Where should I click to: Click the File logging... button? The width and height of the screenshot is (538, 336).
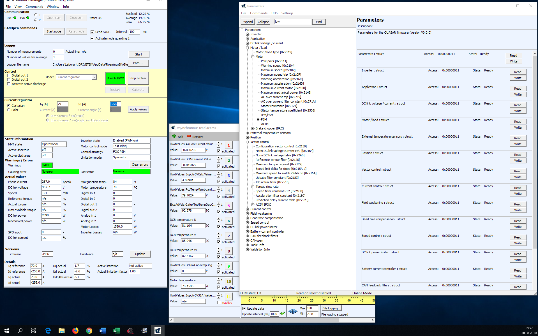click(332, 308)
